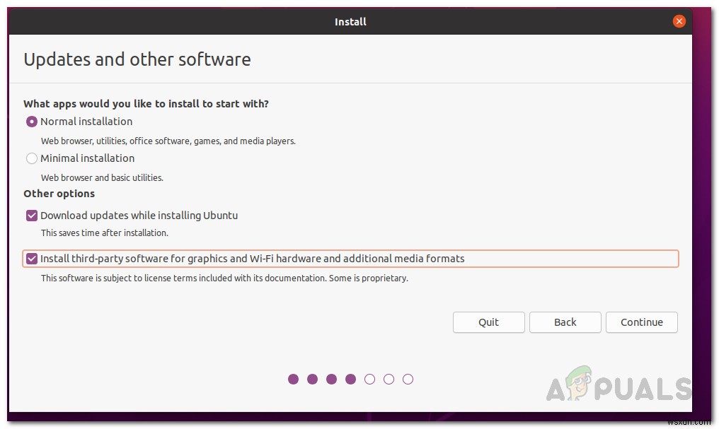
Task: Toggle the Install third-party software checkbox
Action: click(32, 259)
